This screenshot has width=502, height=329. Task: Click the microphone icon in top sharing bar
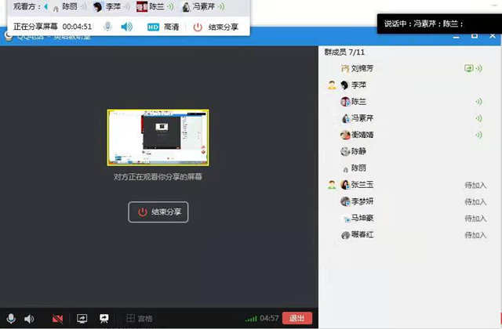tap(107, 27)
